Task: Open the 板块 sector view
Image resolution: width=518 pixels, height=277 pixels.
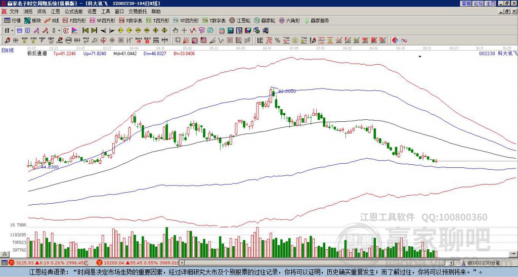Action: pos(32,20)
